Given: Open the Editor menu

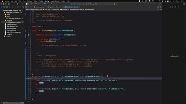Looking at the screenshot, I should (x=35, y=1).
